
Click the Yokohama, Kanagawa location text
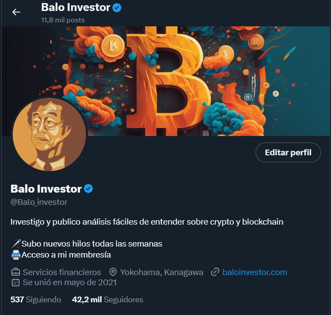(x=162, y=272)
